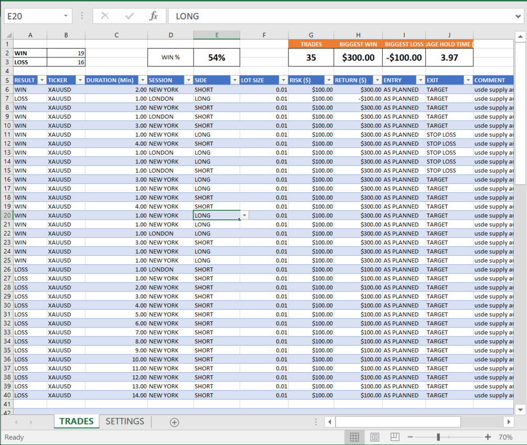Open the data validation dropdown on cell E20
527x445 pixels.
click(243, 215)
